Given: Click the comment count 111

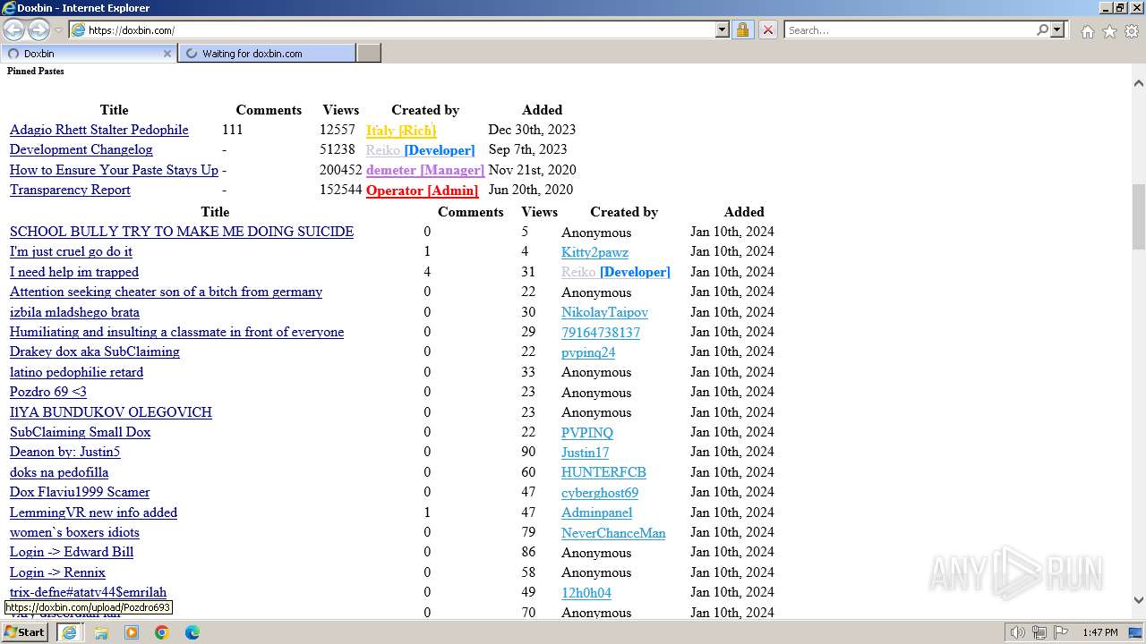Looking at the screenshot, I should pyautogui.click(x=233, y=130).
